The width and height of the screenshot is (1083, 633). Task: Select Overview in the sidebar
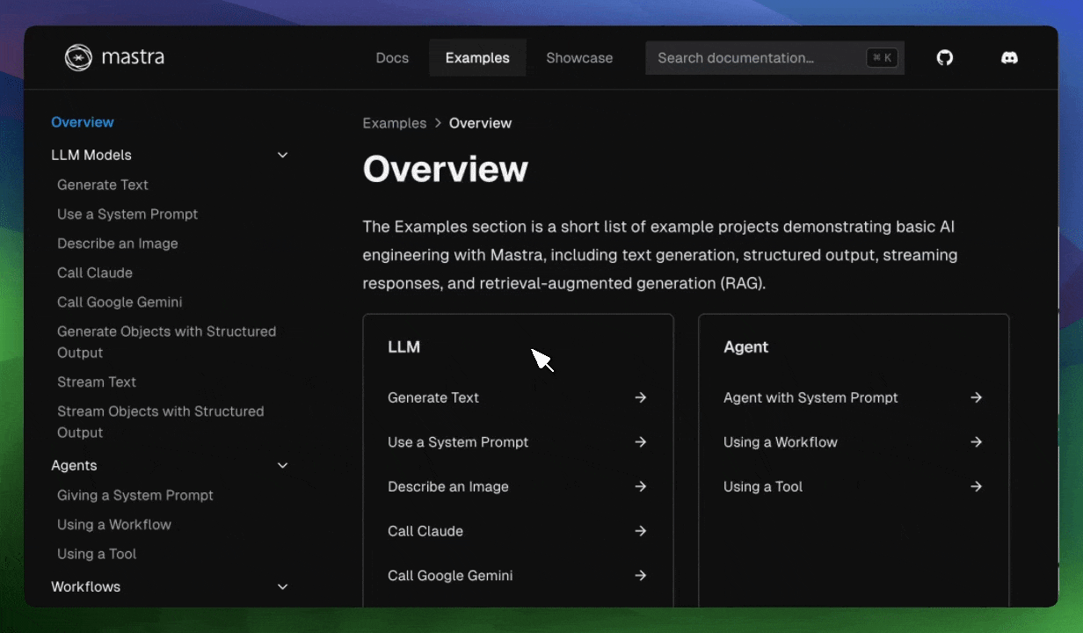coord(83,122)
